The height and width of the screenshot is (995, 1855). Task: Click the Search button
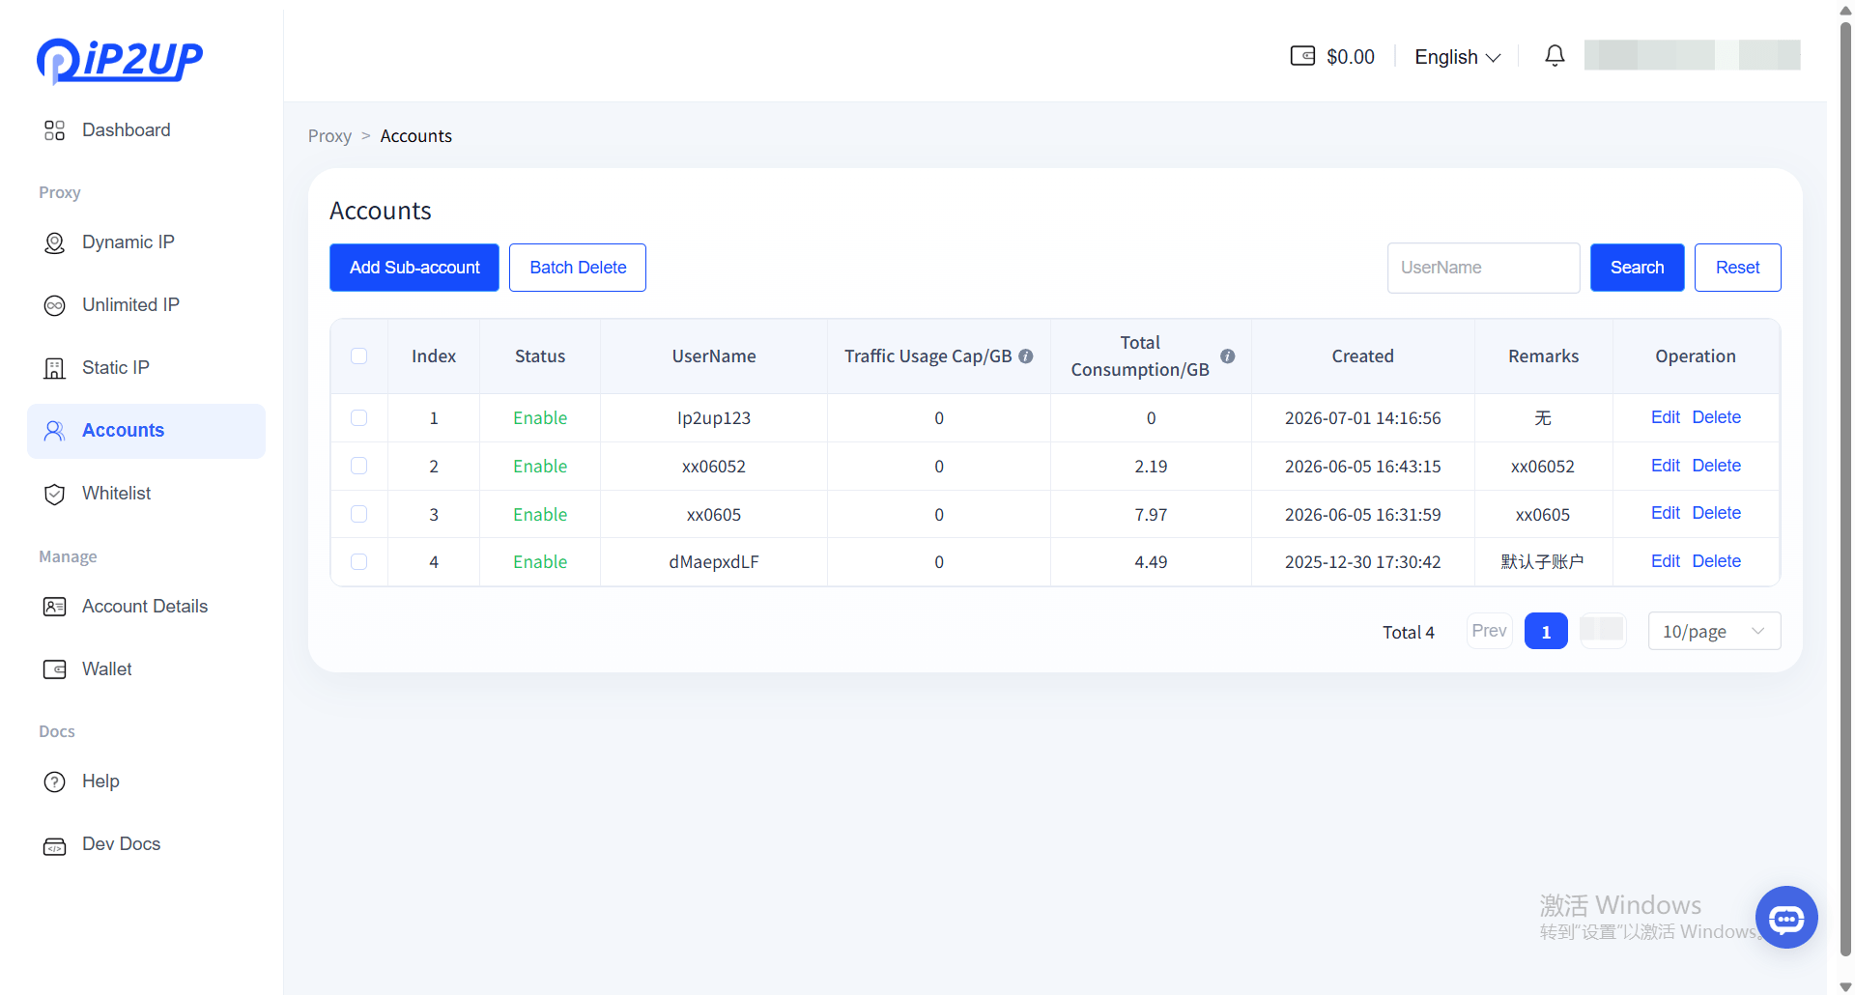click(x=1637, y=268)
